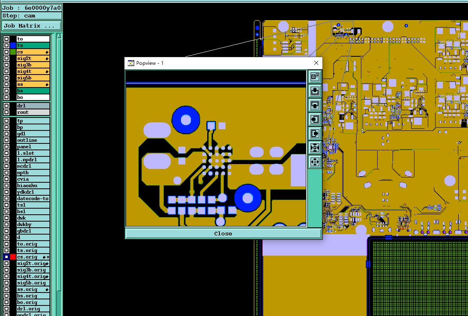Open the Job Matrix panel
The width and height of the screenshot is (468, 316).
coord(31,26)
